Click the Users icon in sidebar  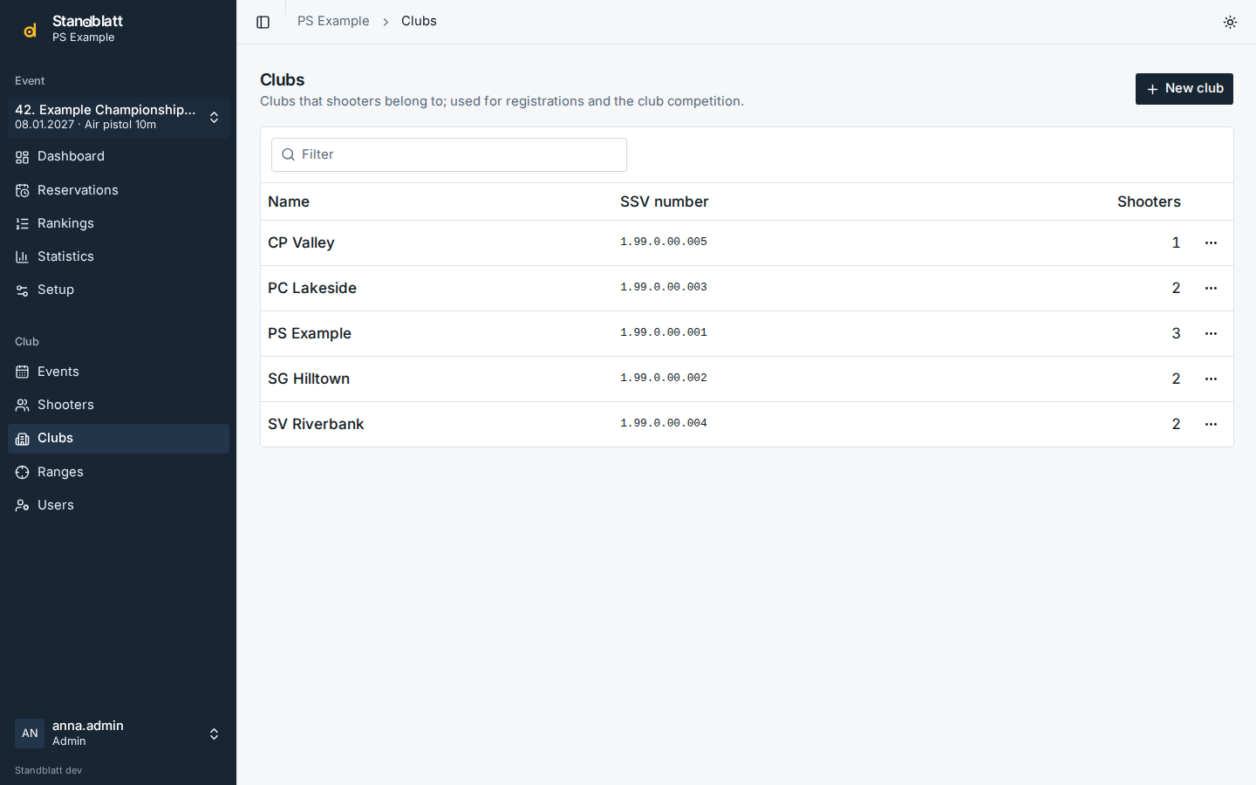pos(23,506)
